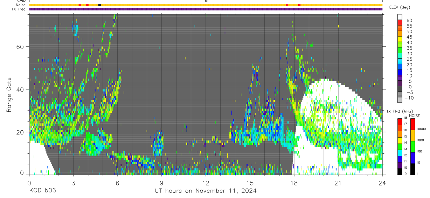This screenshot has width=430, height=198.
Task: Click the "TX FRQ (MHz)" legend title
Action: (399, 111)
